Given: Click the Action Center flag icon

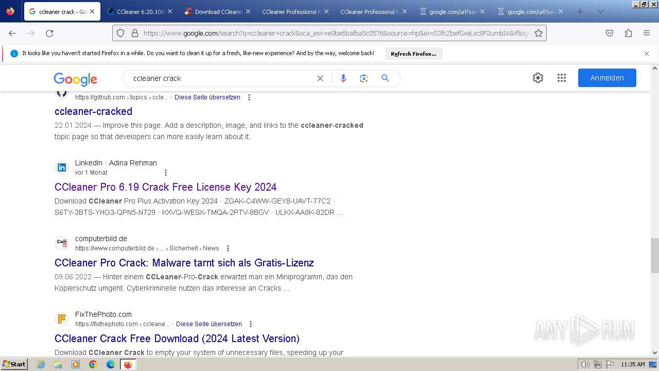Looking at the screenshot, I should click(x=609, y=364).
